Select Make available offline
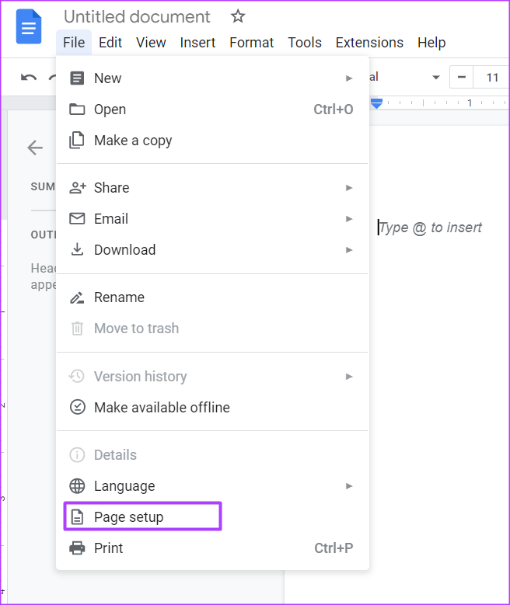 tap(212, 407)
